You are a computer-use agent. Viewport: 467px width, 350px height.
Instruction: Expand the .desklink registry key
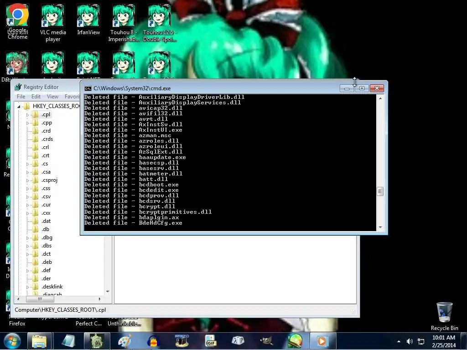coord(27,287)
